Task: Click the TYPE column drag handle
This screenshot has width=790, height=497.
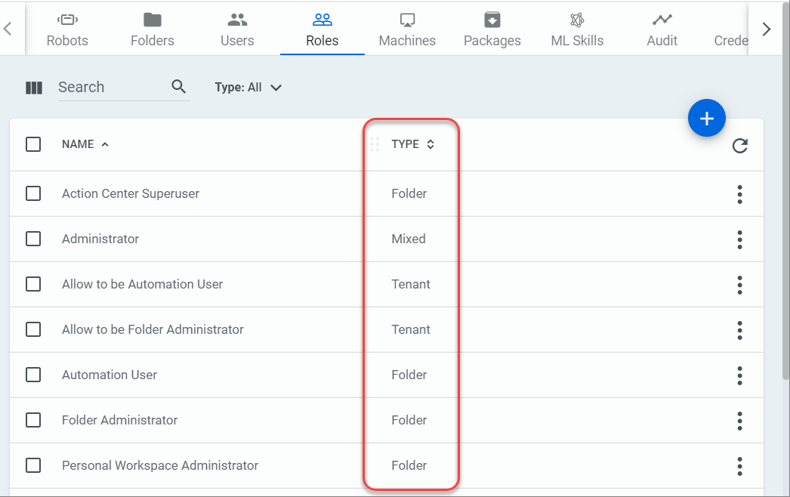Action: [x=375, y=144]
